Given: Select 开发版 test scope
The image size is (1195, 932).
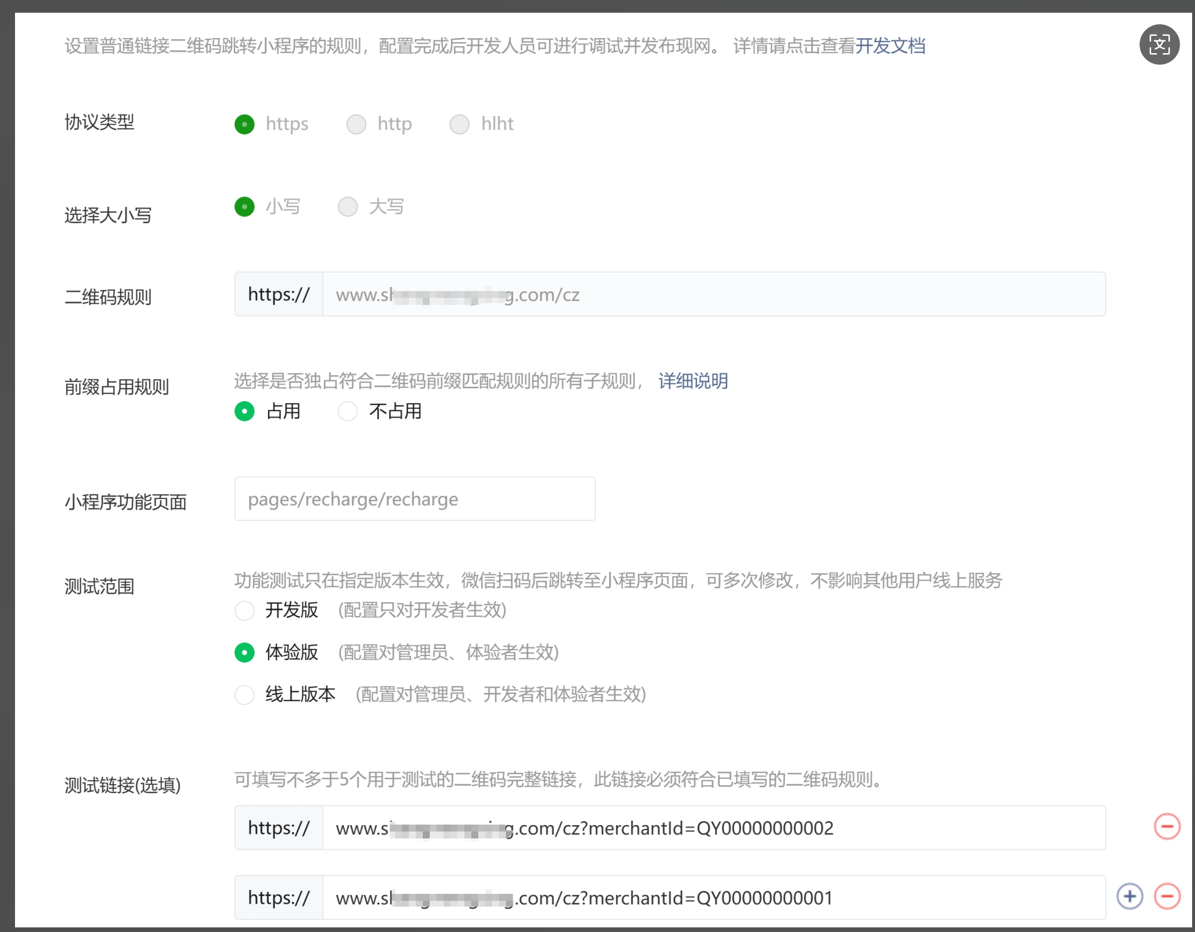Looking at the screenshot, I should click(244, 610).
